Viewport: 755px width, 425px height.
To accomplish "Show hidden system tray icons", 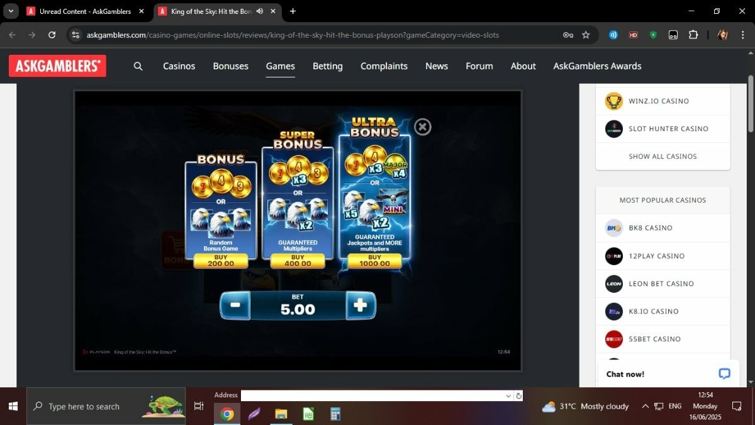I will 645,407.
